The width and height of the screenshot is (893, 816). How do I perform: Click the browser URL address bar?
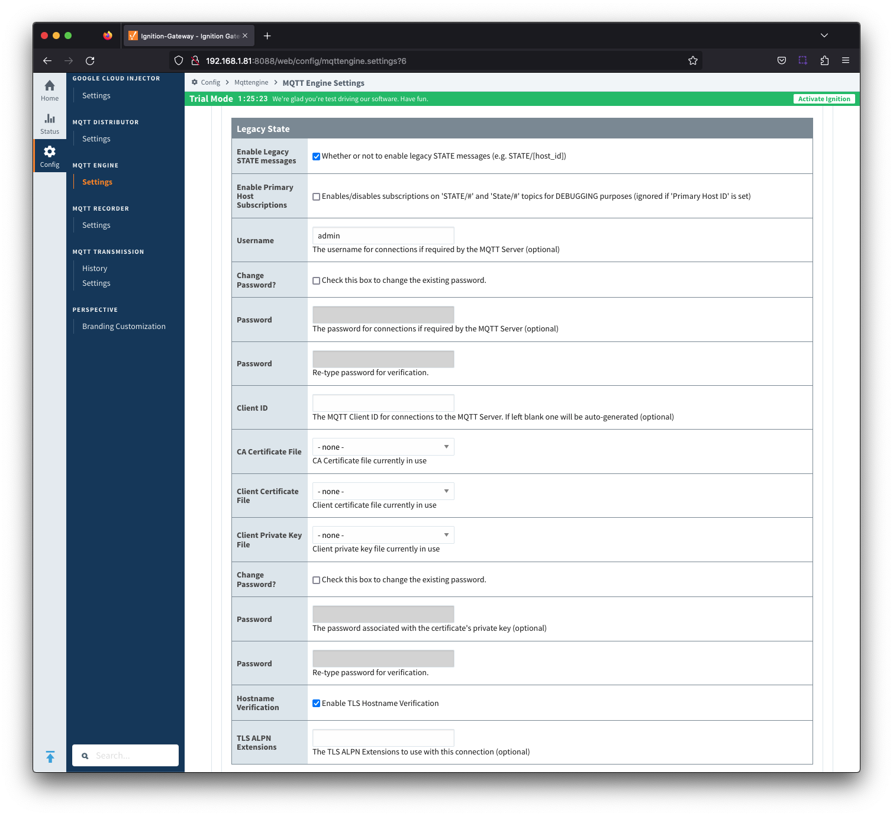coord(435,60)
